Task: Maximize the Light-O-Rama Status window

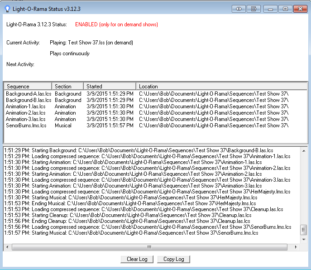Action: [285, 9]
